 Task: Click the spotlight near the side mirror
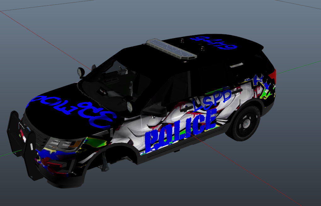pyautogui.click(x=129, y=107)
